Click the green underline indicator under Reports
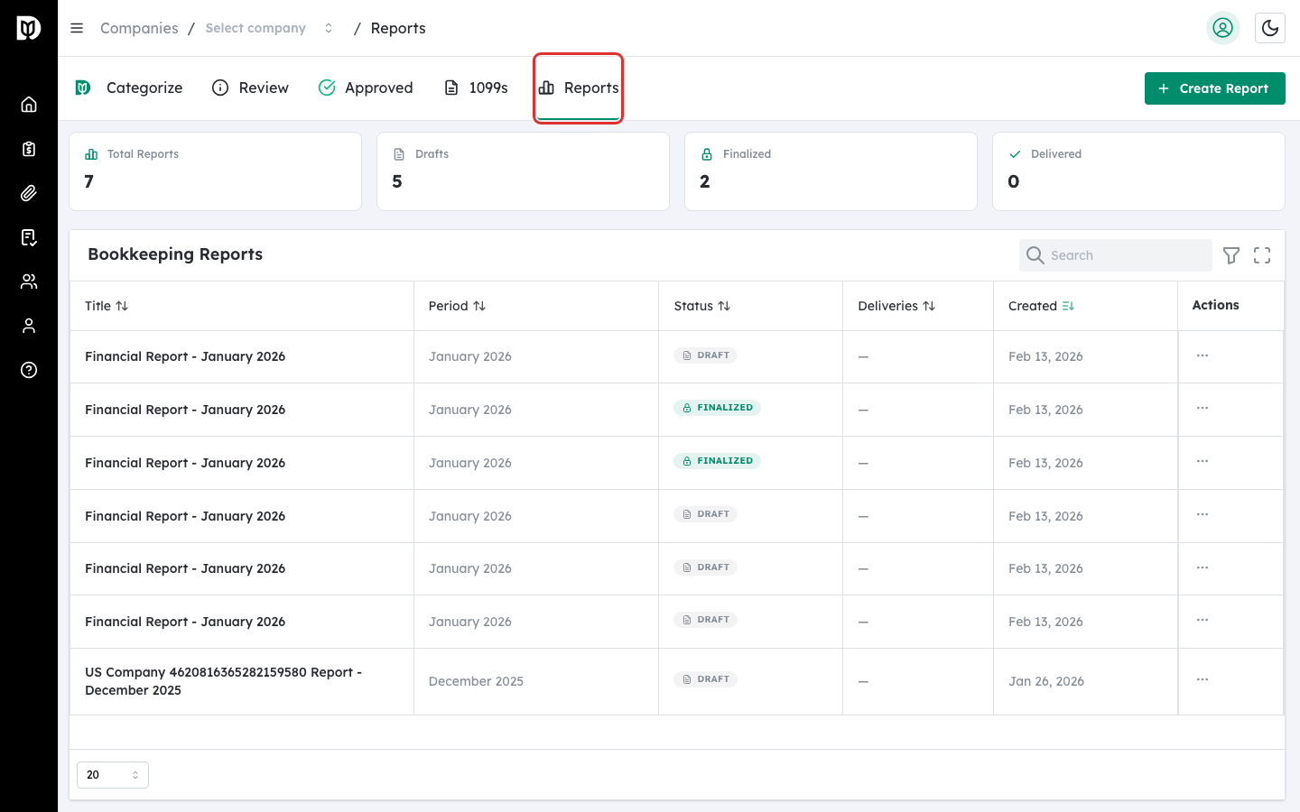Image resolution: width=1300 pixels, height=812 pixels. point(578,117)
